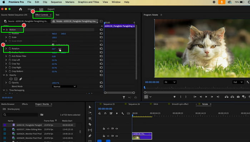Reset the Motion effect
Image resolution: width=250 pixels, height=142 pixels.
pos(101,30)
